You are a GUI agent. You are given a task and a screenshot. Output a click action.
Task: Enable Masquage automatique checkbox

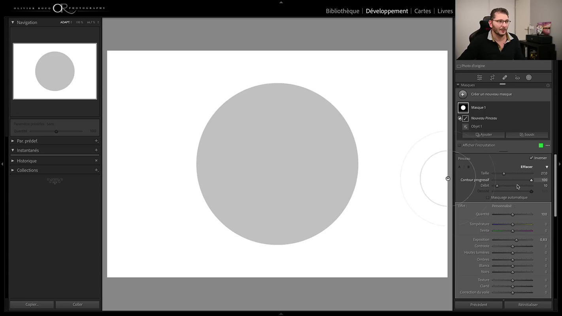(488, 197)
